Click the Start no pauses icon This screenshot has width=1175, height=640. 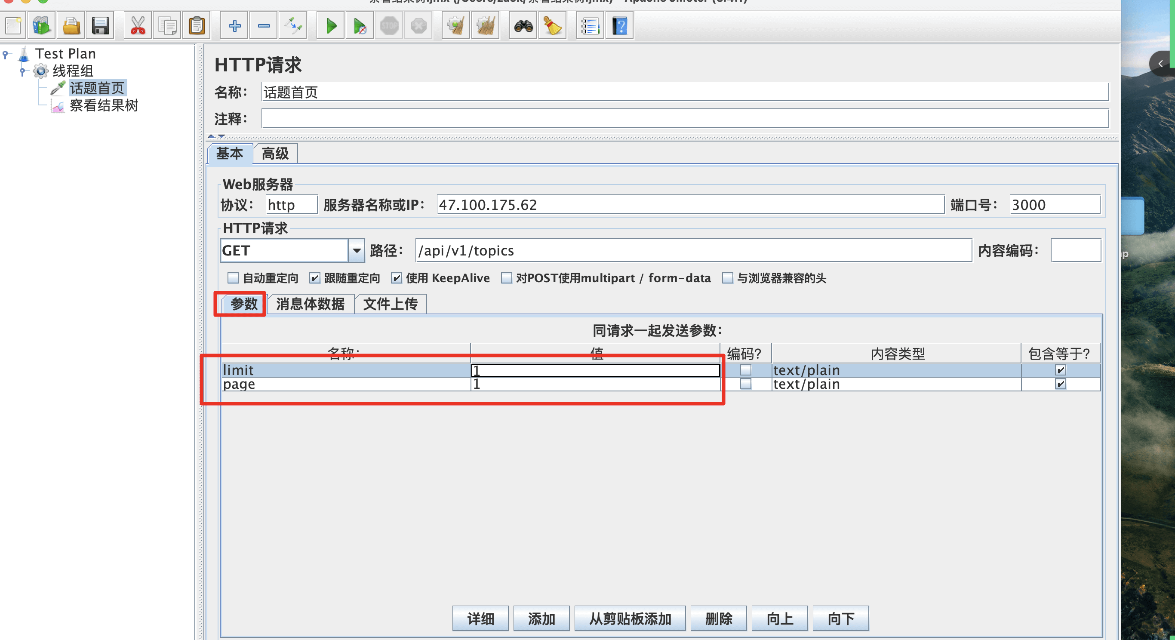(x=360, y=26)
